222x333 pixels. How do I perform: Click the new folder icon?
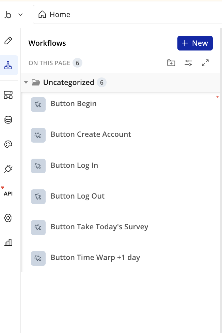point(171,63)
